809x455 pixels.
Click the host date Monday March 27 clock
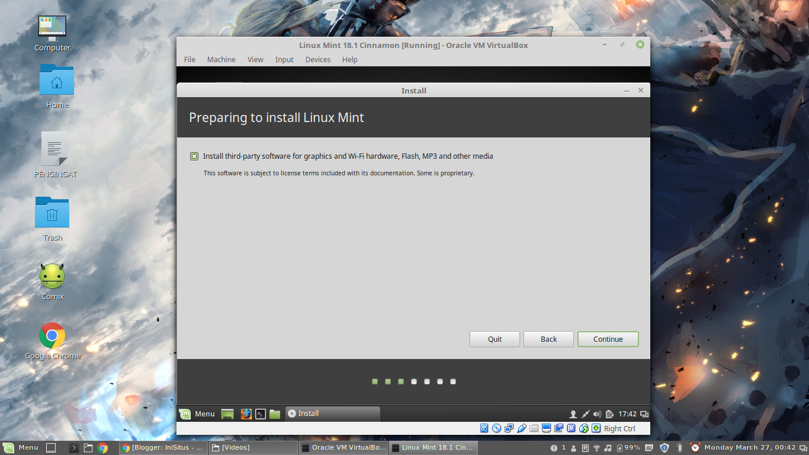(750, 448)
